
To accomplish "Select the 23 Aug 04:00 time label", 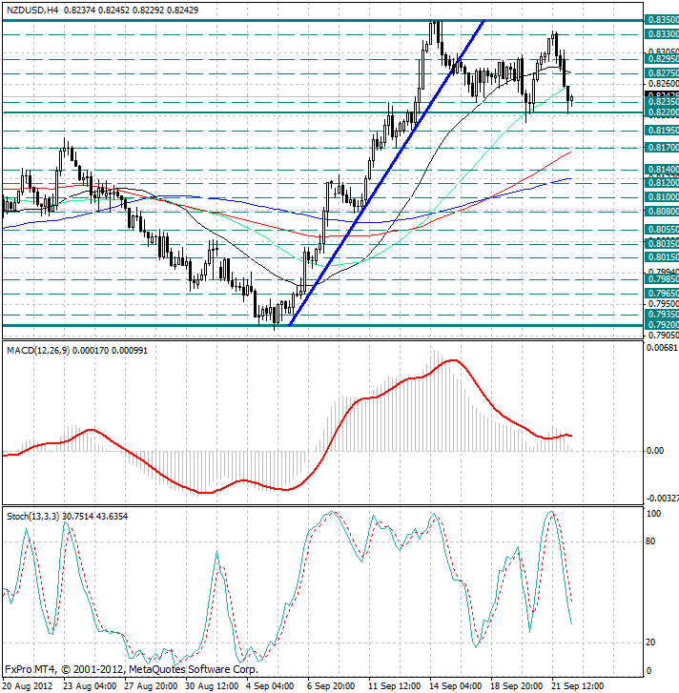I will click(90, 686).
